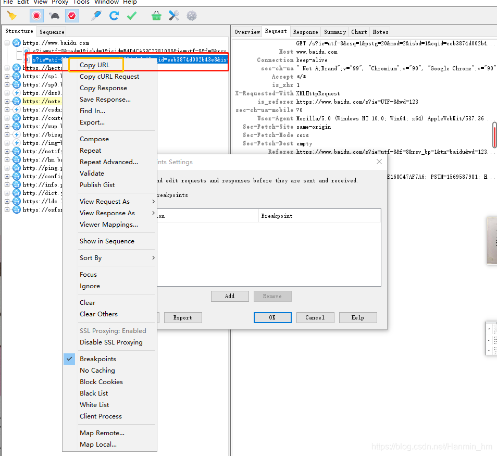
Task: Switch to the Overview tab
Action: point(247,32)
